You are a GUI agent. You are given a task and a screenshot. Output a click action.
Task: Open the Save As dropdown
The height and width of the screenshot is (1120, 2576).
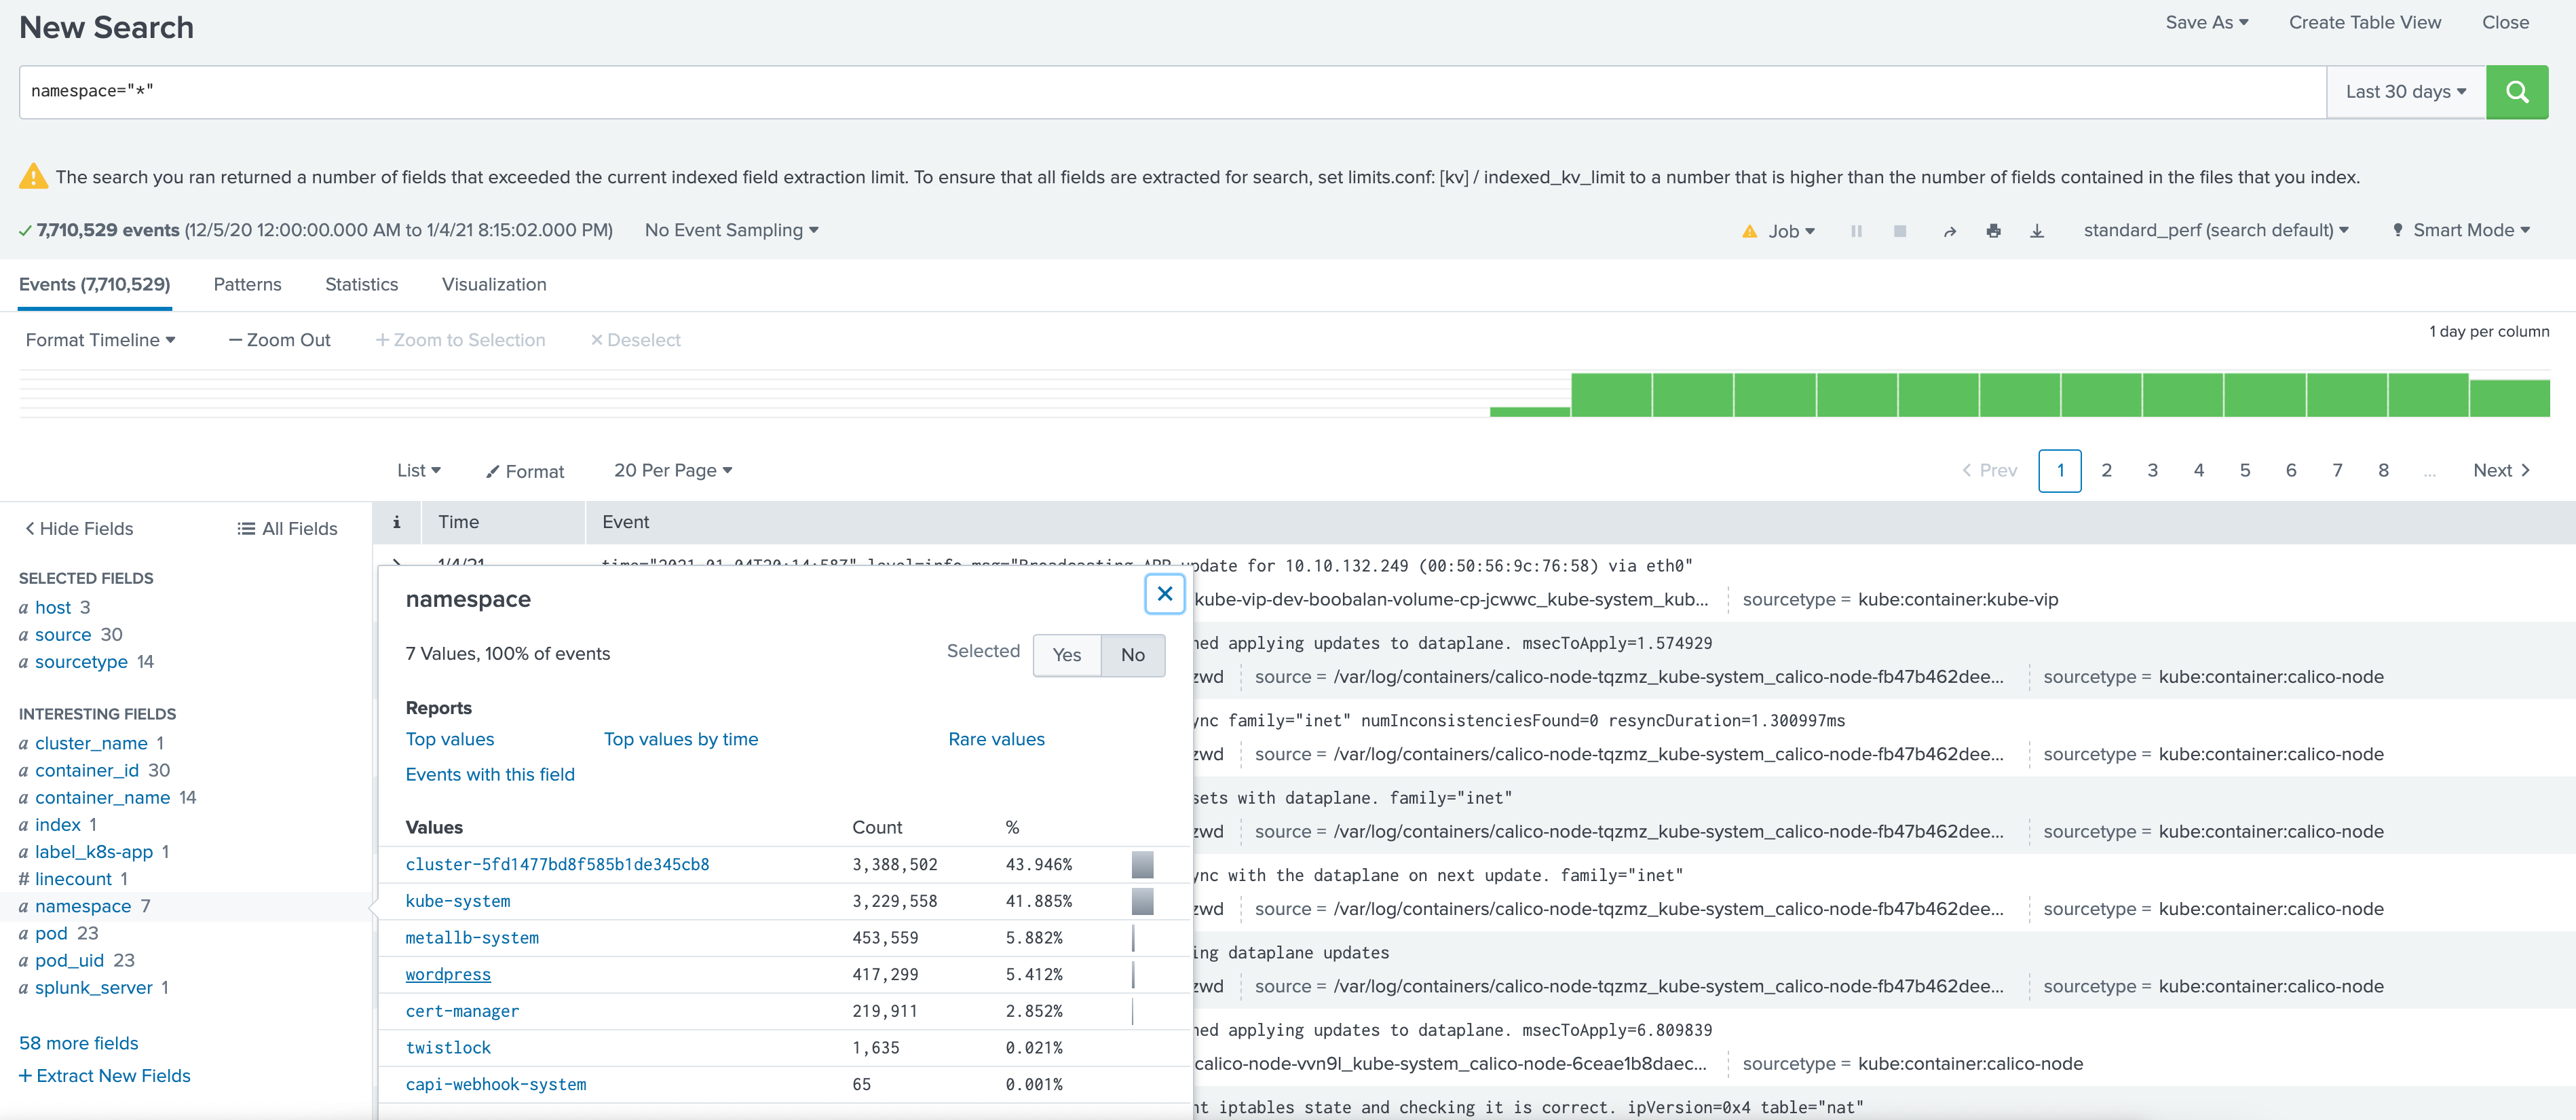coord(2207,22)
